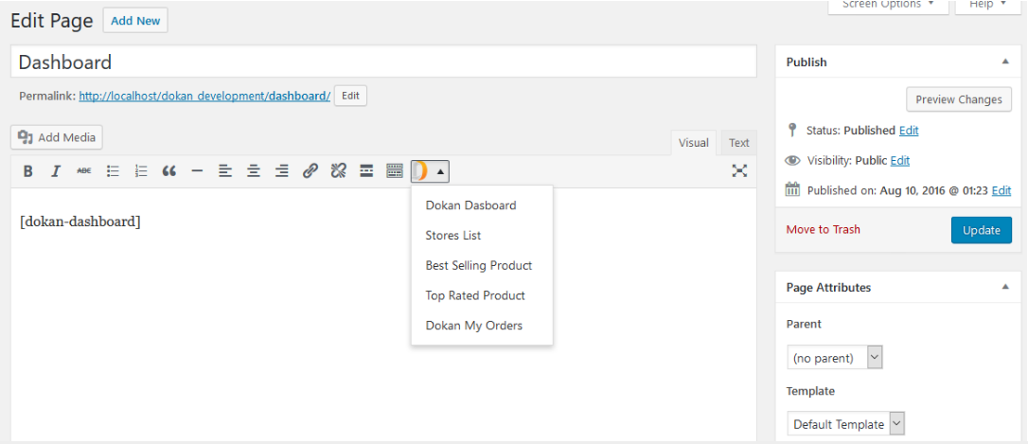Choose Dokan Dasboard from the shortcode menu
The image size is (1028, 444).
click(x=470, y=205)
